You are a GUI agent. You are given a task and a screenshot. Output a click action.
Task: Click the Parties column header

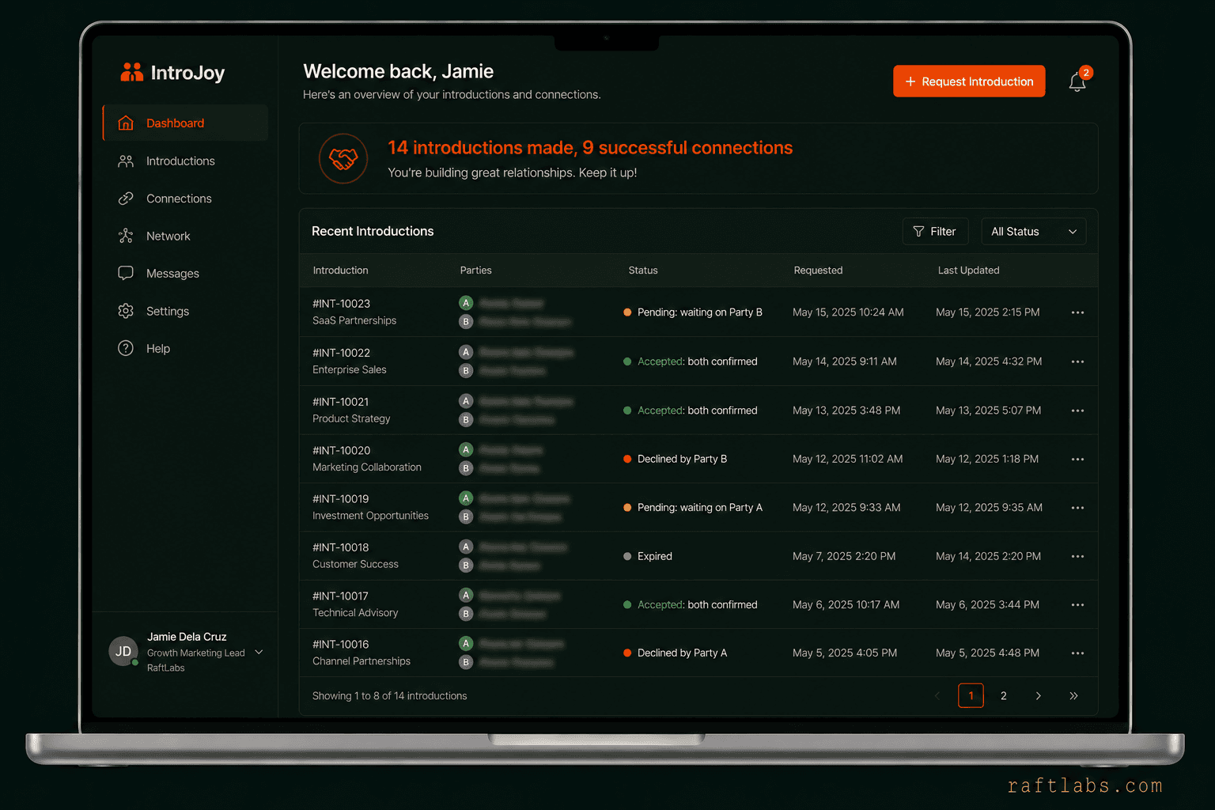(x=475, y=271)
